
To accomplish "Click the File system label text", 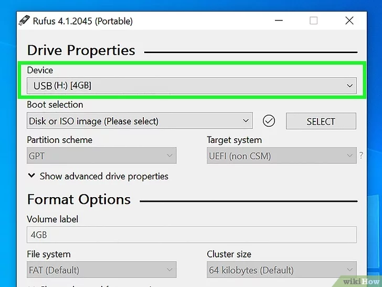I will (49, 254).
